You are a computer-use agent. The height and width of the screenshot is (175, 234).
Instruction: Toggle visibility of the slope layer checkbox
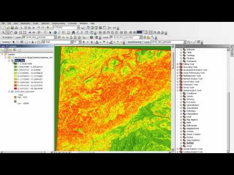pyautogui.click(x=12, y=61)
